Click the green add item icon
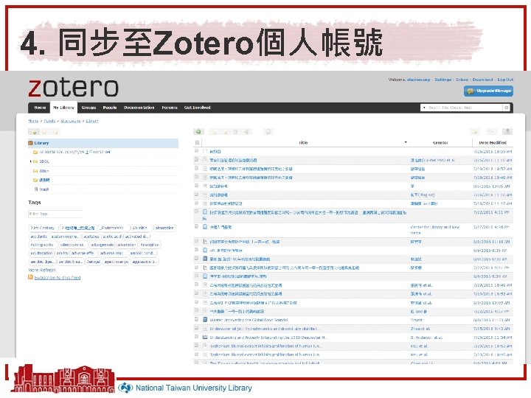The height and width of the screenshot is (398, 531). coord(198,132)
